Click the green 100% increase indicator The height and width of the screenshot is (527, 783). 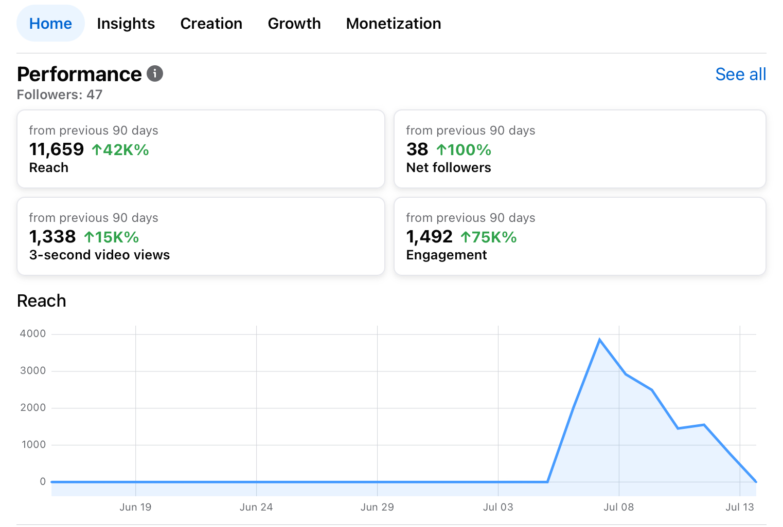pyautogui.click(x=464, y=150)
